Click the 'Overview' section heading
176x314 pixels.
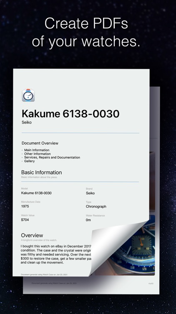coord(32,235)
